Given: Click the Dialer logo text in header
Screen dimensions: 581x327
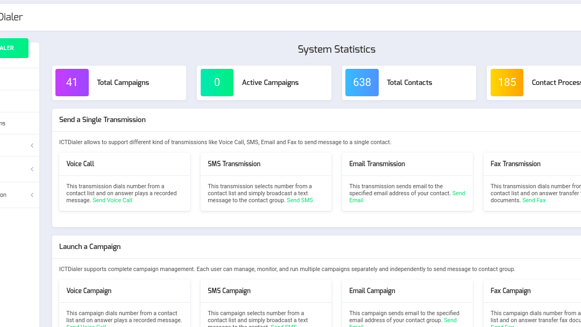Looking at the screenshot, I should pyautogui.click(x=11, y=17).
